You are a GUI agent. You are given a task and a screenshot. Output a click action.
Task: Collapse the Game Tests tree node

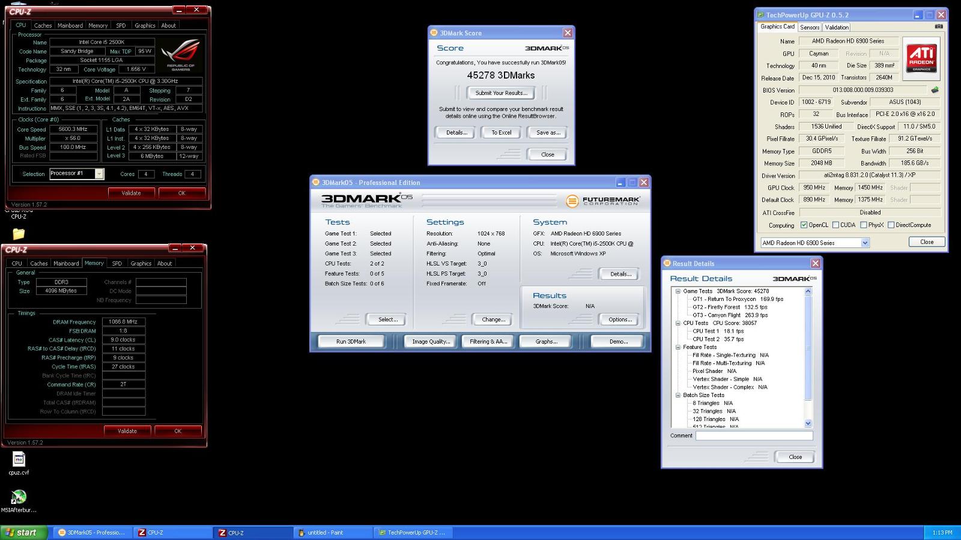pos(678,291)
